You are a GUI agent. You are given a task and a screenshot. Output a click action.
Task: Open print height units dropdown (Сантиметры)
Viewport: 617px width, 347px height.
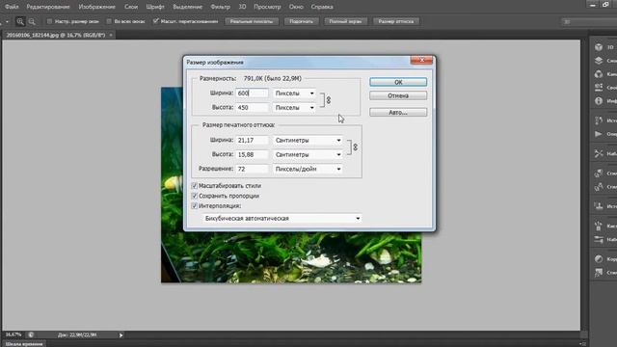pyautogui.click(x=308, y=154)
